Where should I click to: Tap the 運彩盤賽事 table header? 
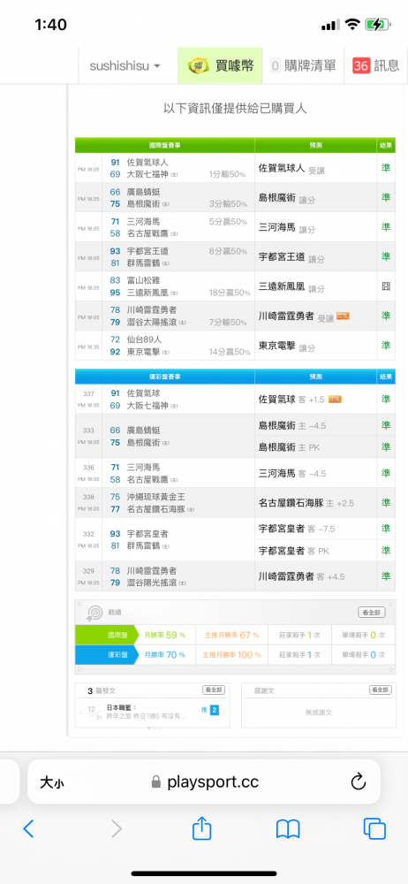coord(164,376)
